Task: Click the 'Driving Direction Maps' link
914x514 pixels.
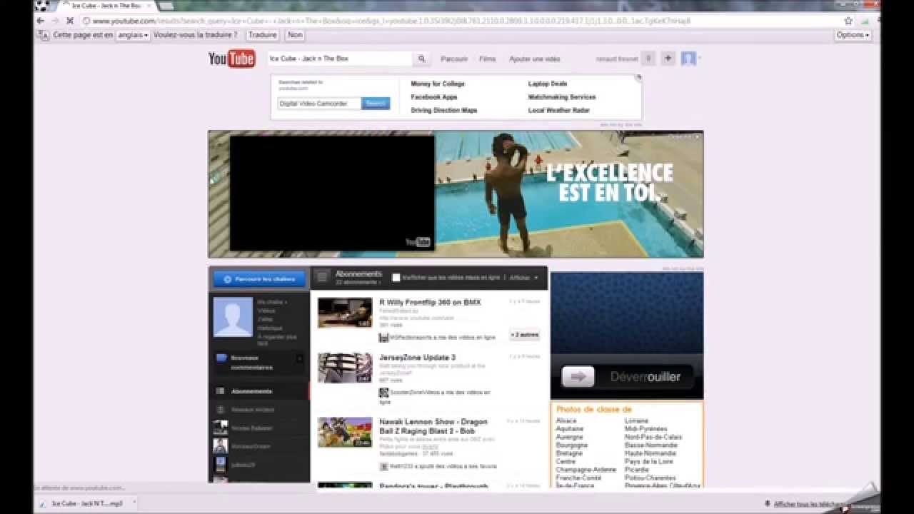Action: (x=444, y=111)
